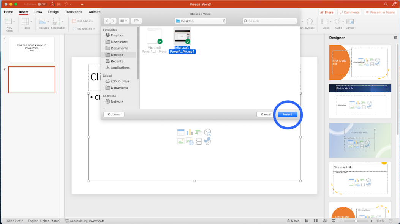Toggle the AutoSave switch
This screenshot has width=400, height=224.
tap(41, 4)
